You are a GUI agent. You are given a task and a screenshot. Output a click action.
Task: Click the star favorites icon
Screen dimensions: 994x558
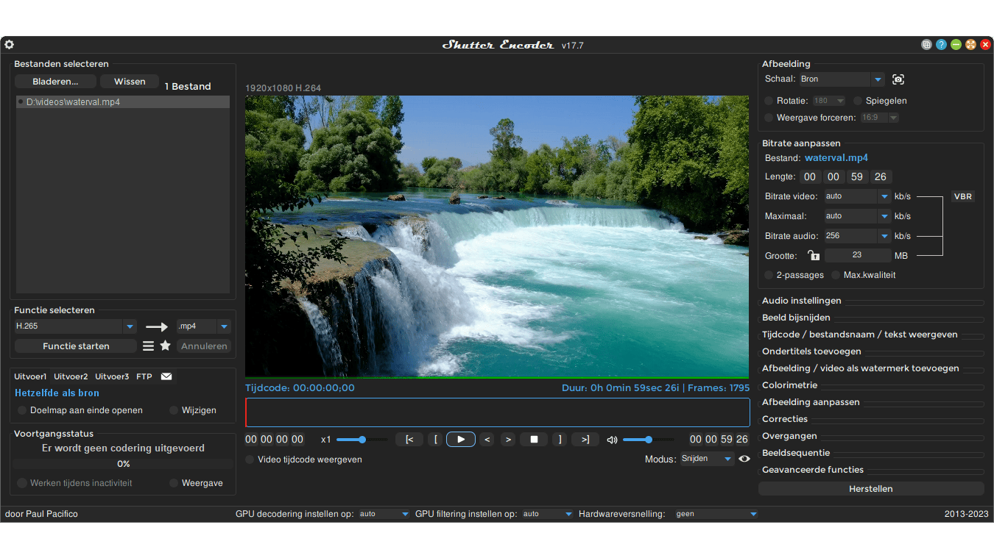[x=166, y=346]
